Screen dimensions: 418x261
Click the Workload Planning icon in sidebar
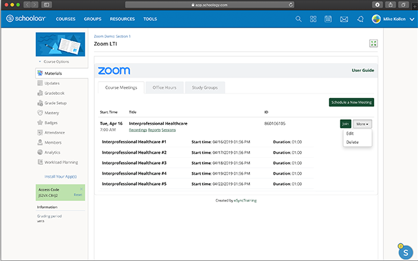(x=40, y=162)
